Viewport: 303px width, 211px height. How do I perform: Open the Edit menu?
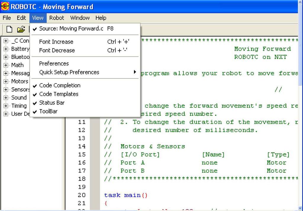pyautogui.click(x=21, y=18)
